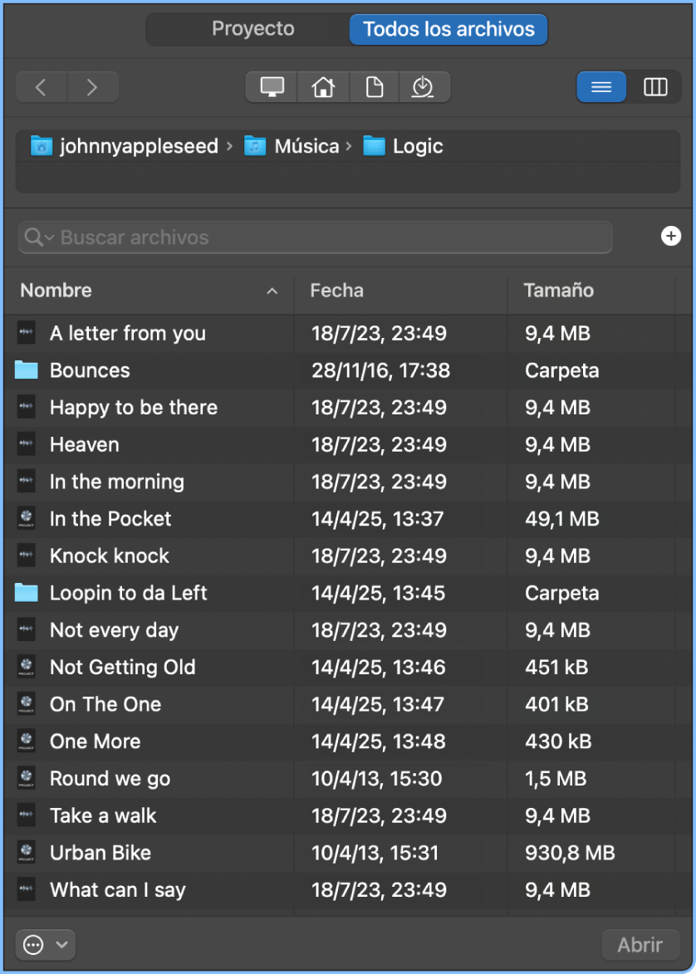This screenshot has width=696, height=974.
Task: Navigate forward with right arrow
Action: coord(92,87)
